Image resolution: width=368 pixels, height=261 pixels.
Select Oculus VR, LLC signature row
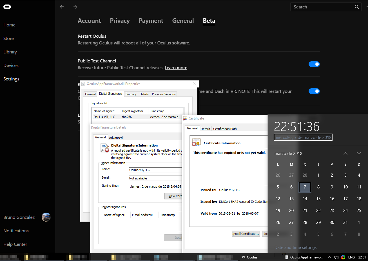coord(138,117)
